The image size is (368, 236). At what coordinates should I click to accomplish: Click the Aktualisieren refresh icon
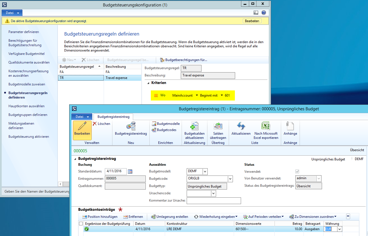pos(241,126)
